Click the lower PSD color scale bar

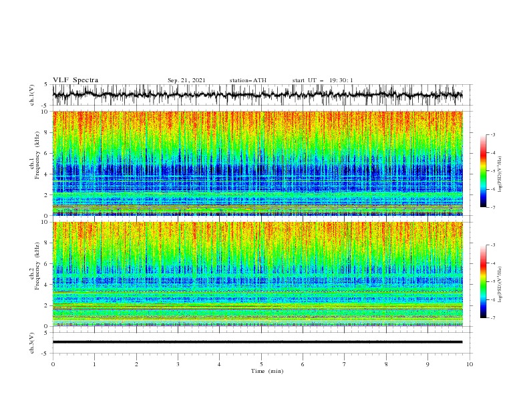tap(483, 281)
